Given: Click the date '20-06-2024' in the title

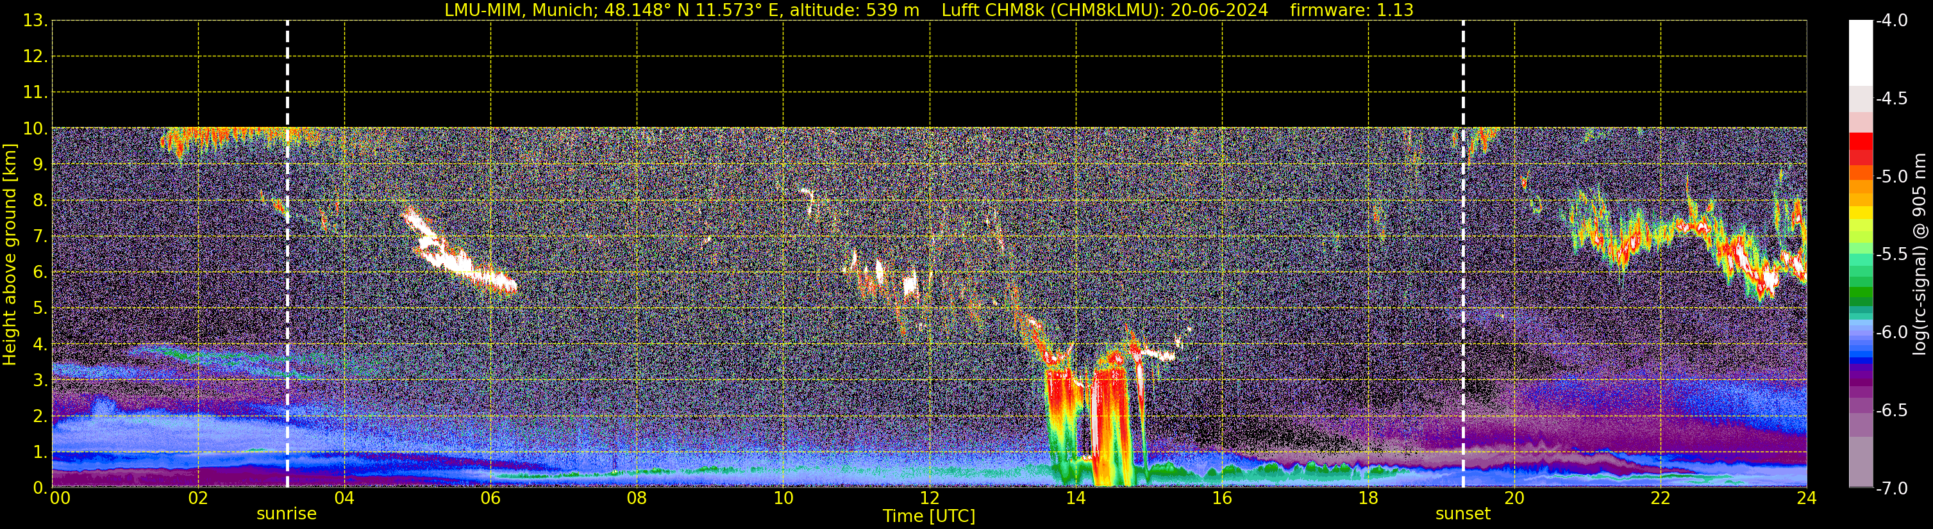Looking at the screenshot, I should click(1219, 10).
